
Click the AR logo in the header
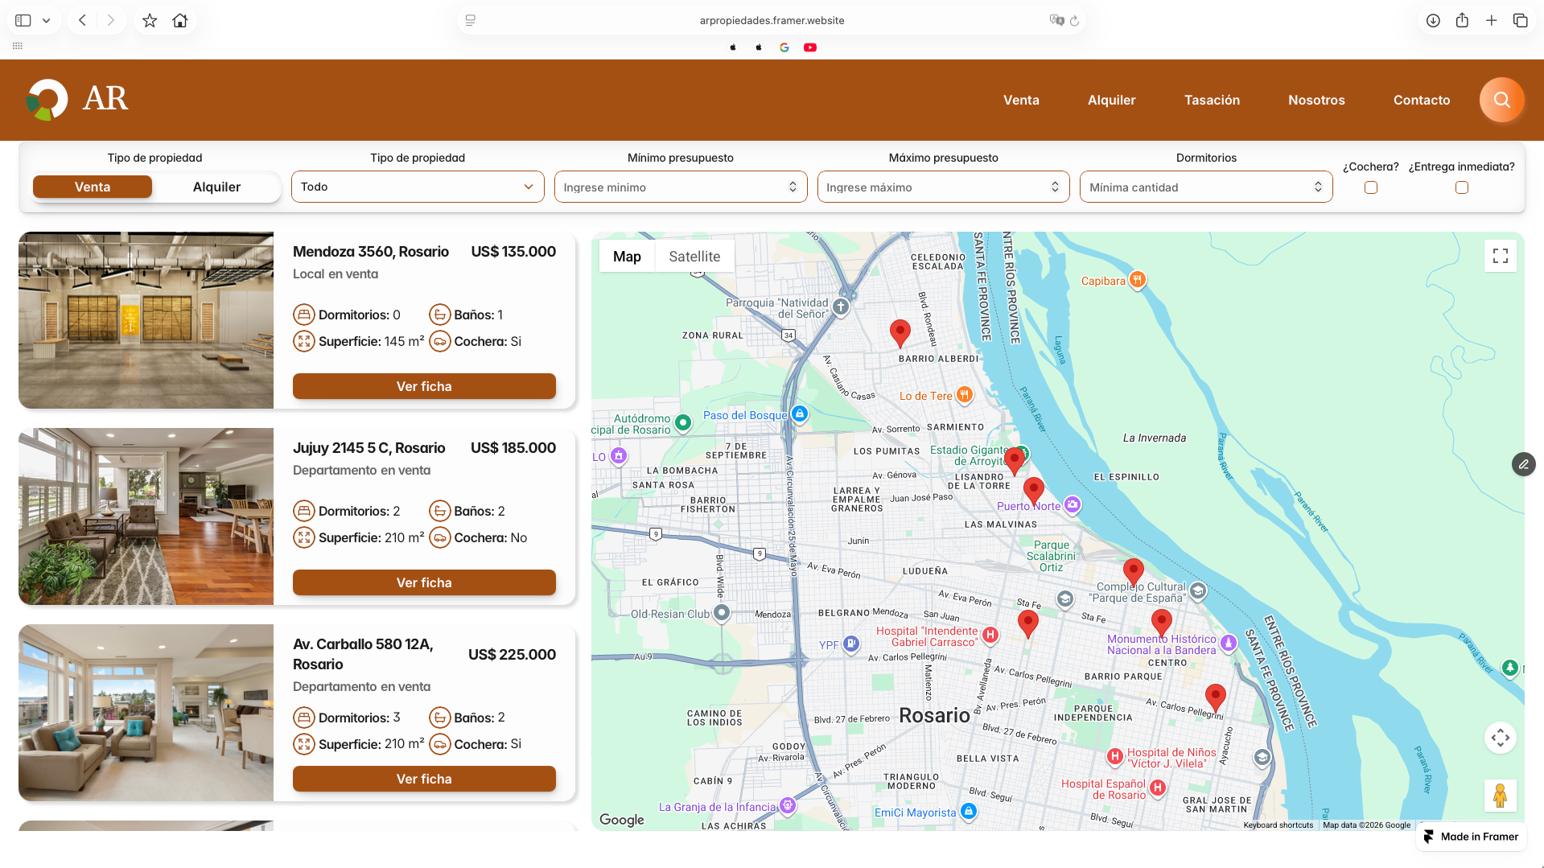[77, 99]
